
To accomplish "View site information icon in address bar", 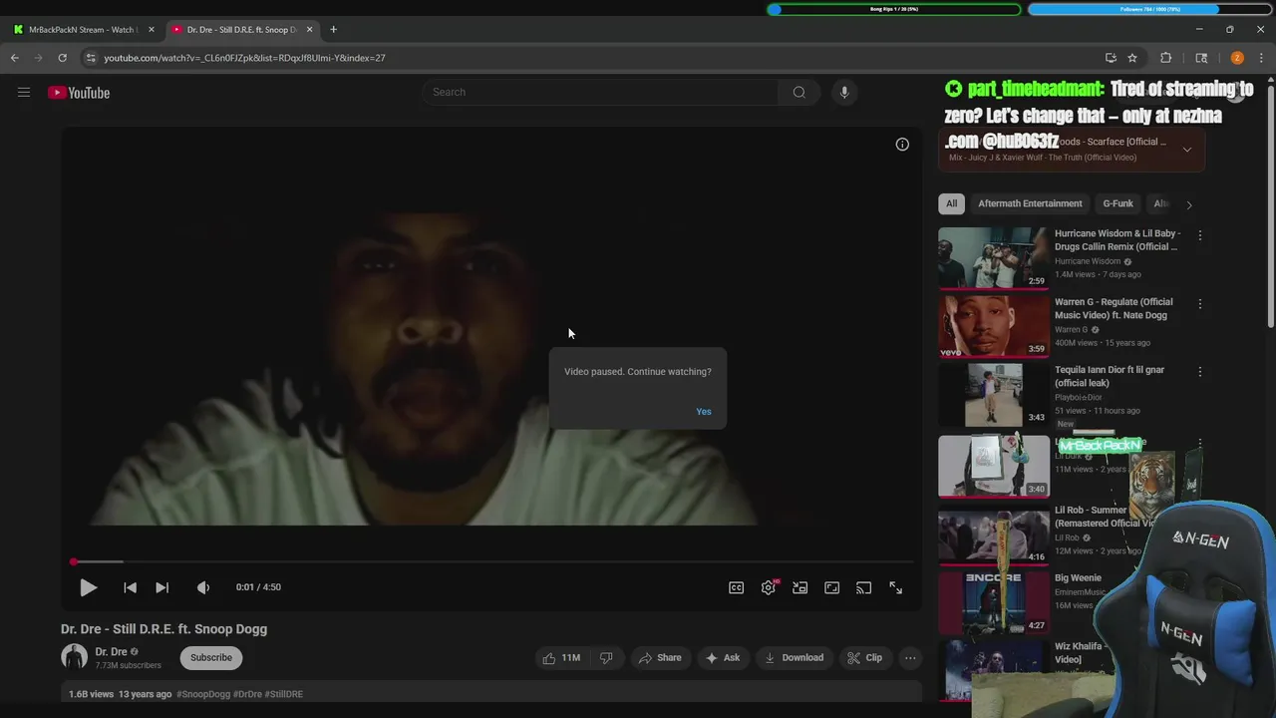I will pos(90,58).
